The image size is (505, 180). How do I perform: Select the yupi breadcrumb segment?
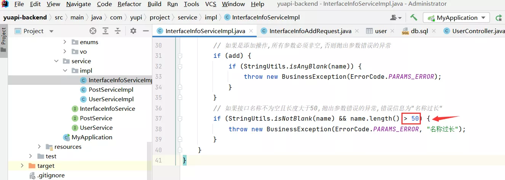coord(136,18)
